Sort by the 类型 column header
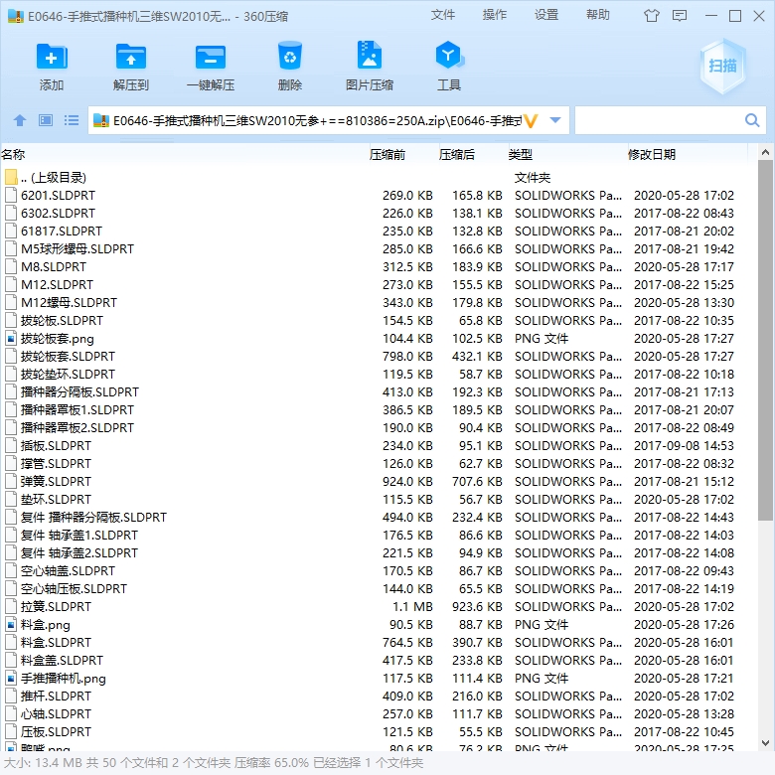This screenshot has width=775, height=775. click(521, 155)
